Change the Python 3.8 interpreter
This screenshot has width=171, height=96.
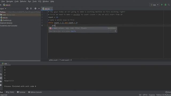click(164, 95)
